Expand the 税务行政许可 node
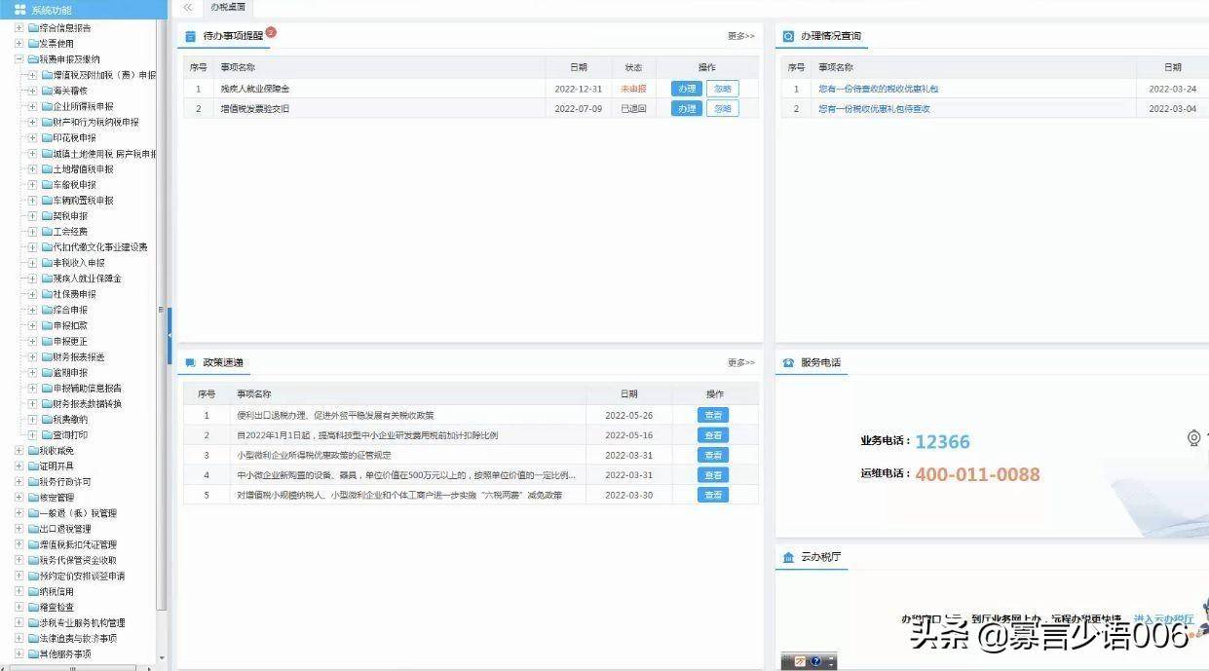1209x671 pixels. tap(19, 482)
